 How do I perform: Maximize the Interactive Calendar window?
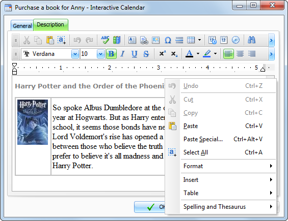pyautogui.click(x=253, y=6)
